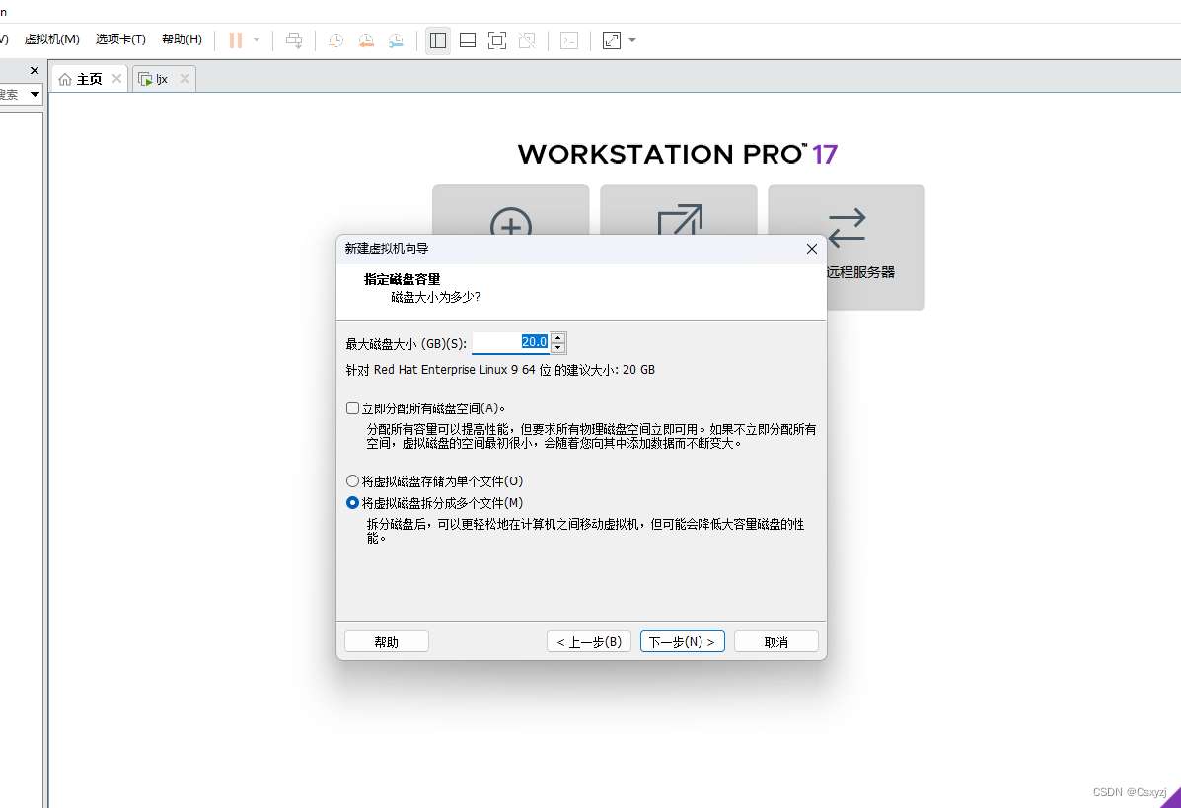This screenshot has width=1181, height=808.
Task: Decrease disk size with down arrow
Action: pos(558,348)
